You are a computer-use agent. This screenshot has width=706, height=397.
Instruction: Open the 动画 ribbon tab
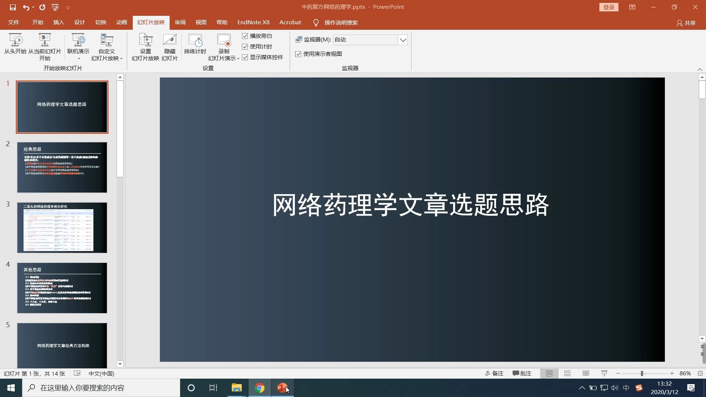pyautogui.click(x=121, y=22)
